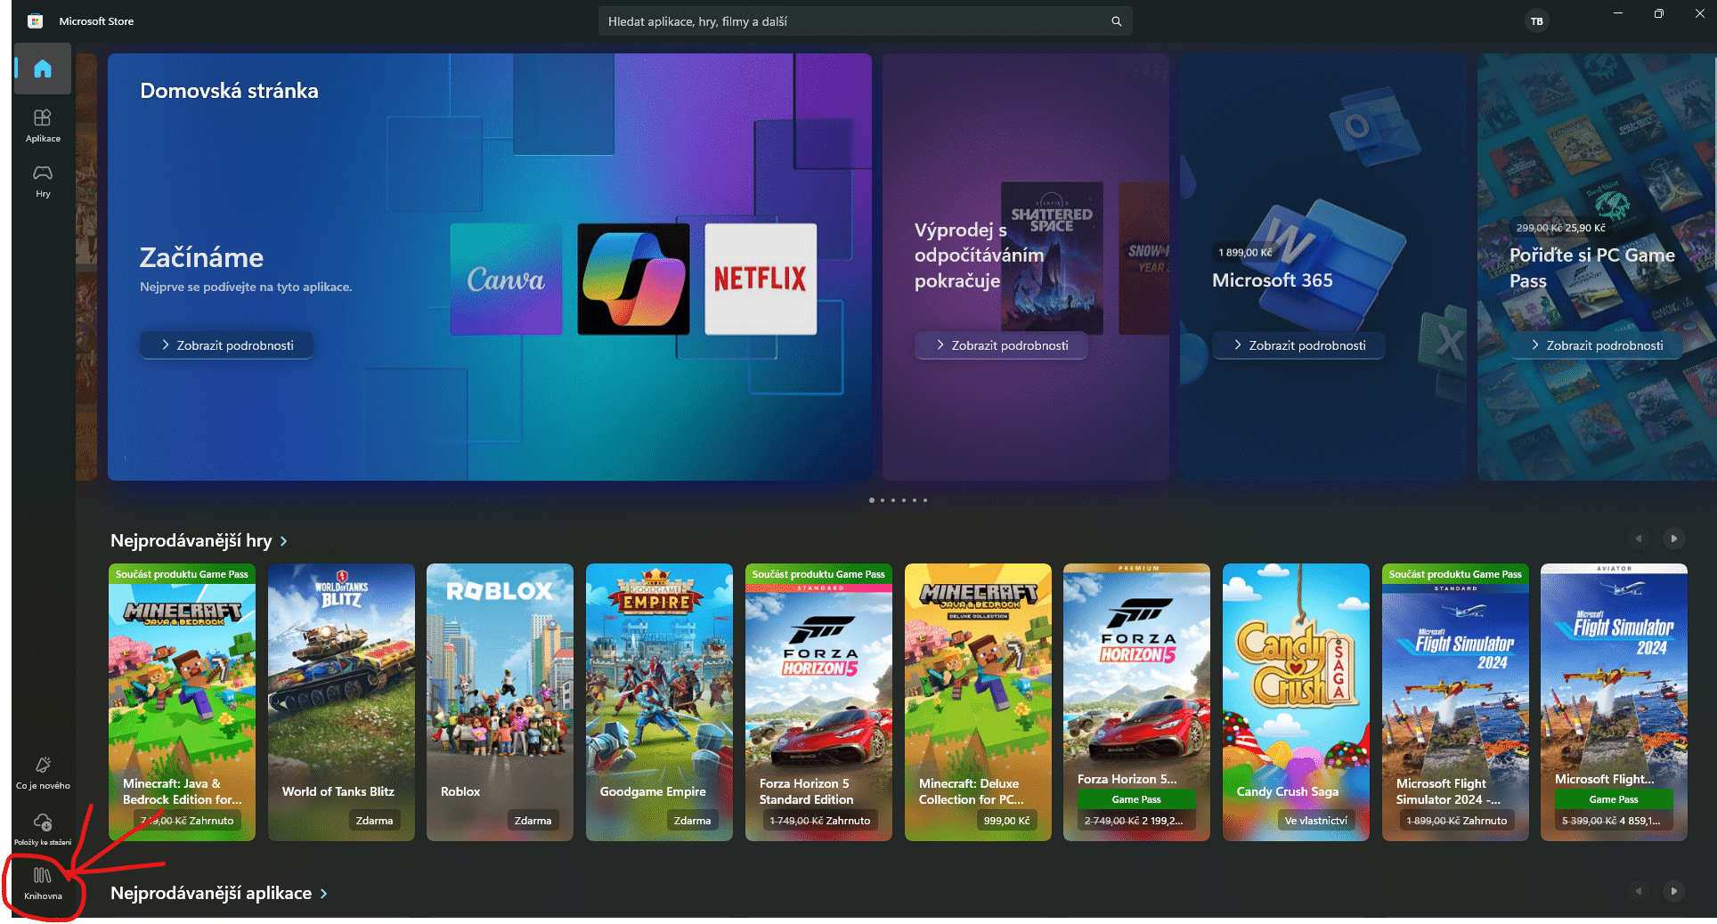Click the Netflix app tile

click(760, 280)
